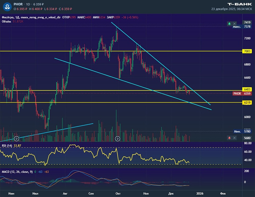Click the Авг label on time axis
The width and height of the screenshot is (255, 197).
coord(65,193)
